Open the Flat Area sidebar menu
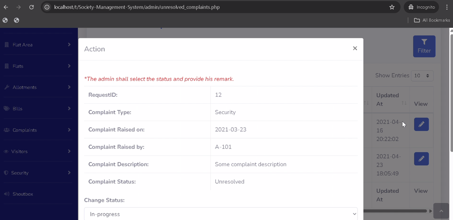Screen dimensions: 453x220 [38, 45]
